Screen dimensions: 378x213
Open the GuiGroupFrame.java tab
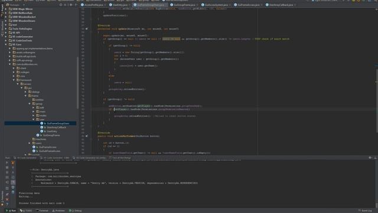point(184,5)
